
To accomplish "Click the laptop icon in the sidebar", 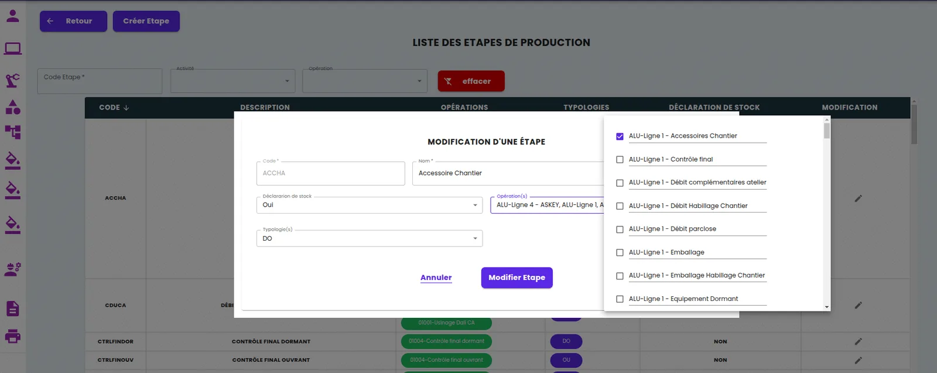I will point(13,49).
